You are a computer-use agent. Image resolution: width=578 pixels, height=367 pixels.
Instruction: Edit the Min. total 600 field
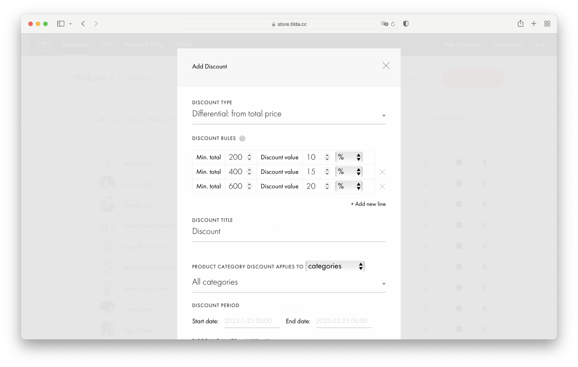(236, 186)
